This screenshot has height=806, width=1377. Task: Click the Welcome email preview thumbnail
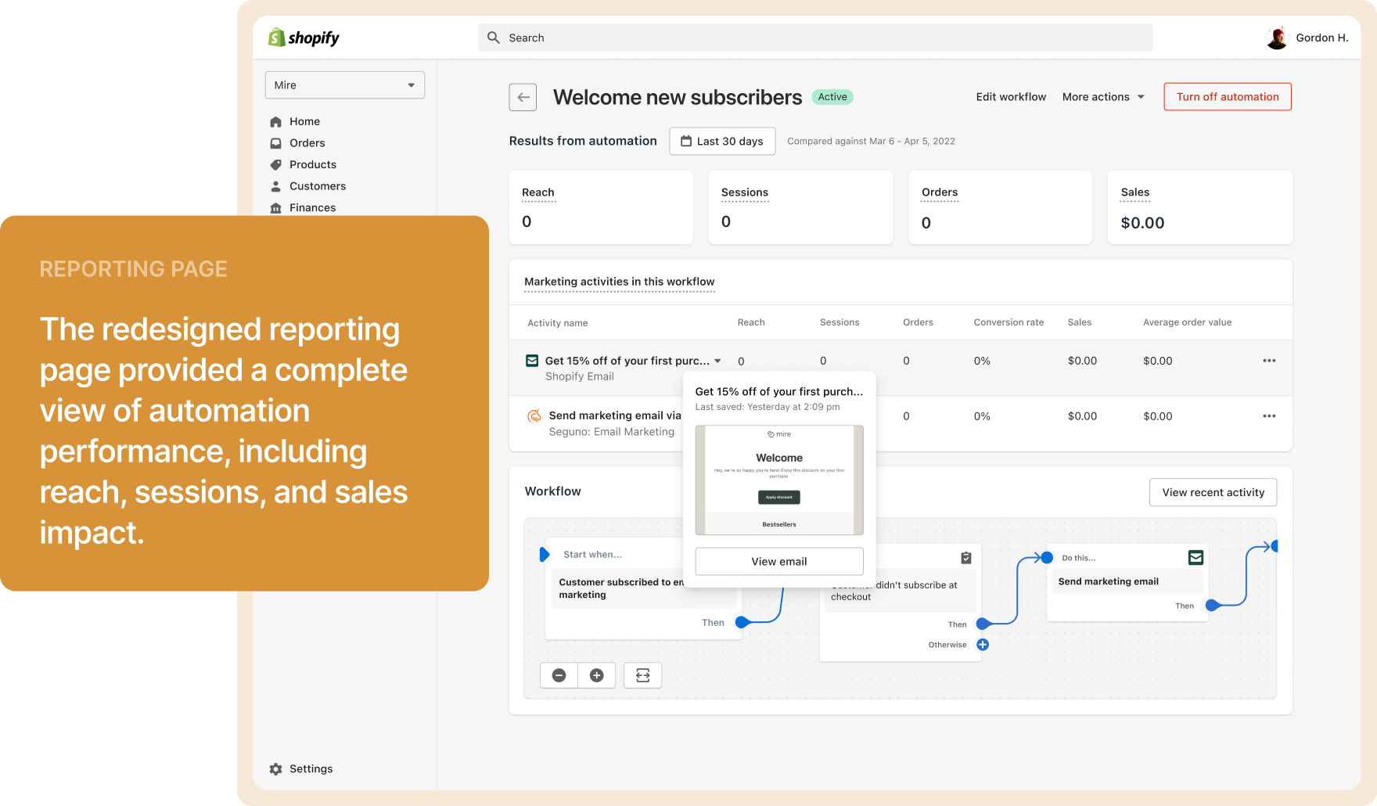778,480
